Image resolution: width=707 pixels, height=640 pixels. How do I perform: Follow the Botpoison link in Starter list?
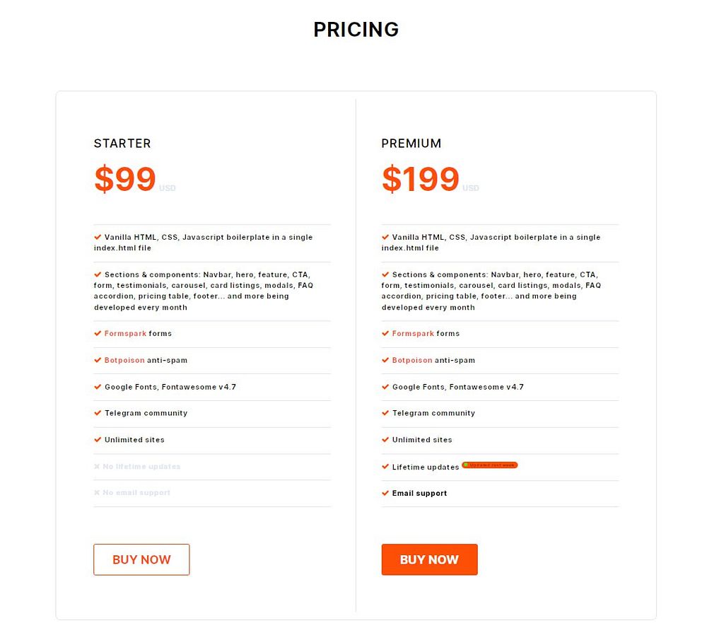(124, 361)
